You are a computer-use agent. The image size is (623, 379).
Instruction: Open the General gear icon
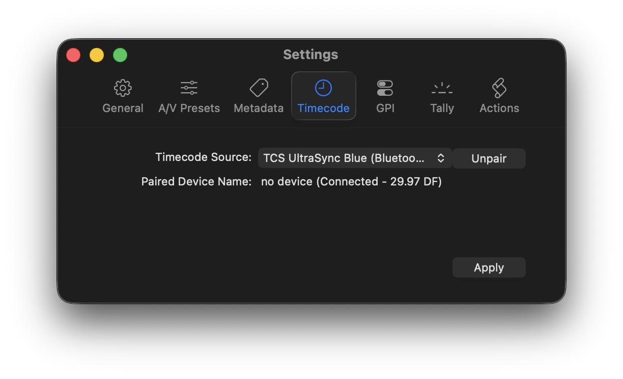click(123, 88)
